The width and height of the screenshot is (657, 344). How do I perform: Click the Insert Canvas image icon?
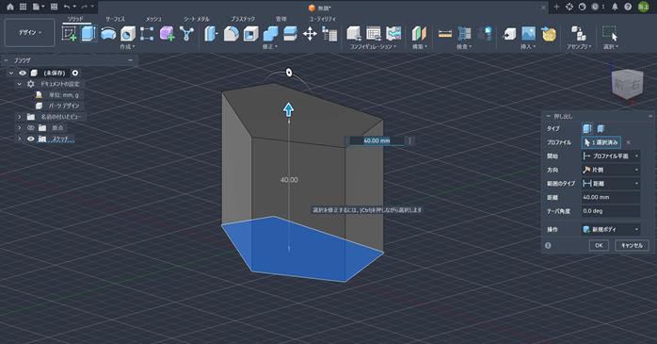528,34
